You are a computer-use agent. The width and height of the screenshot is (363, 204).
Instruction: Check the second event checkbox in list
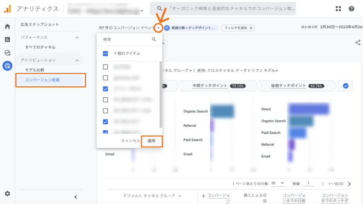click(x=105, y=78)
